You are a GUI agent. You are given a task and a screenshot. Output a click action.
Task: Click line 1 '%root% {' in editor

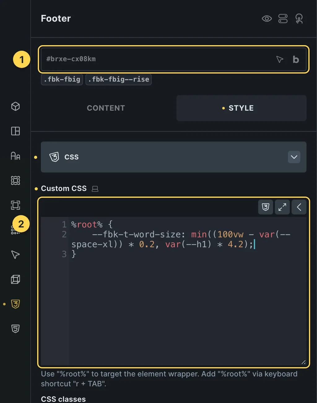(x=92, y=224)
